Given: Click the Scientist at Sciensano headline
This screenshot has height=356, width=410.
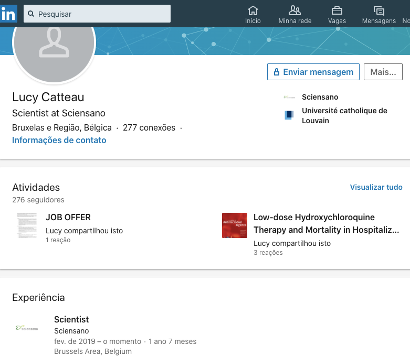Looking at the screenshot, I should point(59,113).
